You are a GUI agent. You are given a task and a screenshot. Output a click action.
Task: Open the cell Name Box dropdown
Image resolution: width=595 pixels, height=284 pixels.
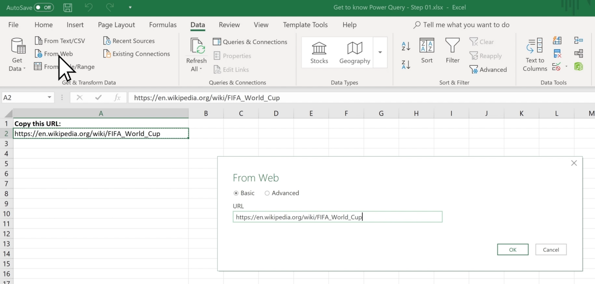pyautogui.click(x=49, y=98)
